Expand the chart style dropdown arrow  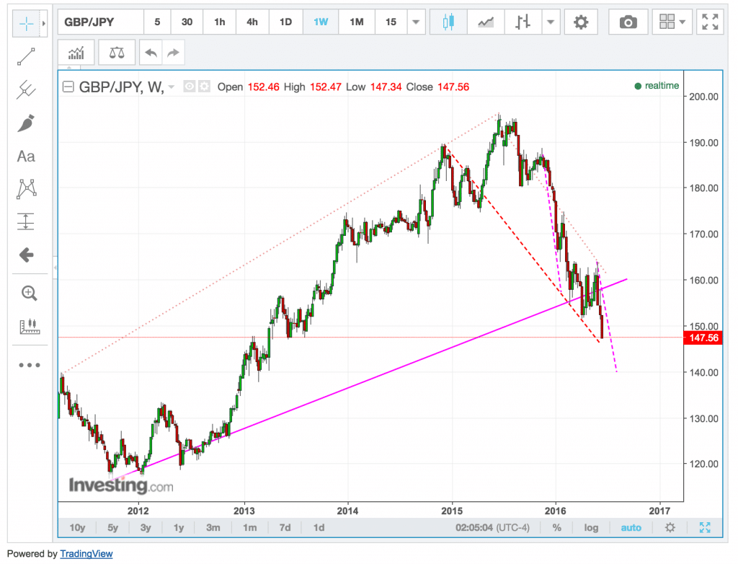[x=551, y=22]
